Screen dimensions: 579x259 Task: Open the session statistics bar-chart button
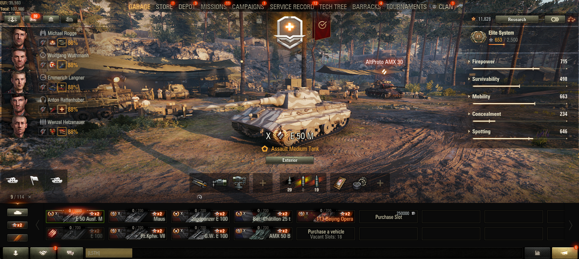pyautogui.click(x=537, y=253)
